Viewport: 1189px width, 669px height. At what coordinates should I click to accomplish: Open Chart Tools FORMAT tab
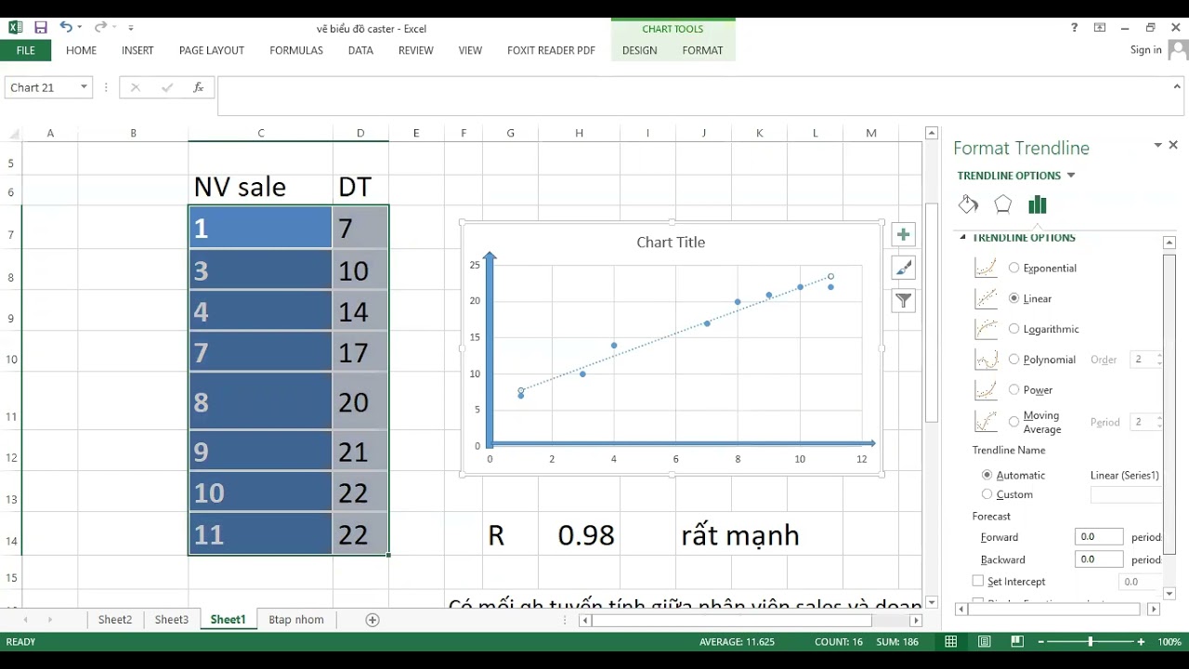click(702, 50)
